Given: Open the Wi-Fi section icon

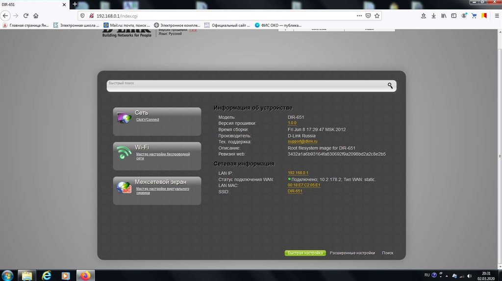Looking at the screenshot, I should tap(124, 153).
